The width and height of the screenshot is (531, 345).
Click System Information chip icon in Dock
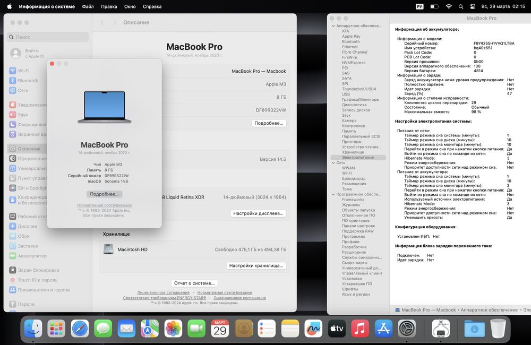coord(441,329)
